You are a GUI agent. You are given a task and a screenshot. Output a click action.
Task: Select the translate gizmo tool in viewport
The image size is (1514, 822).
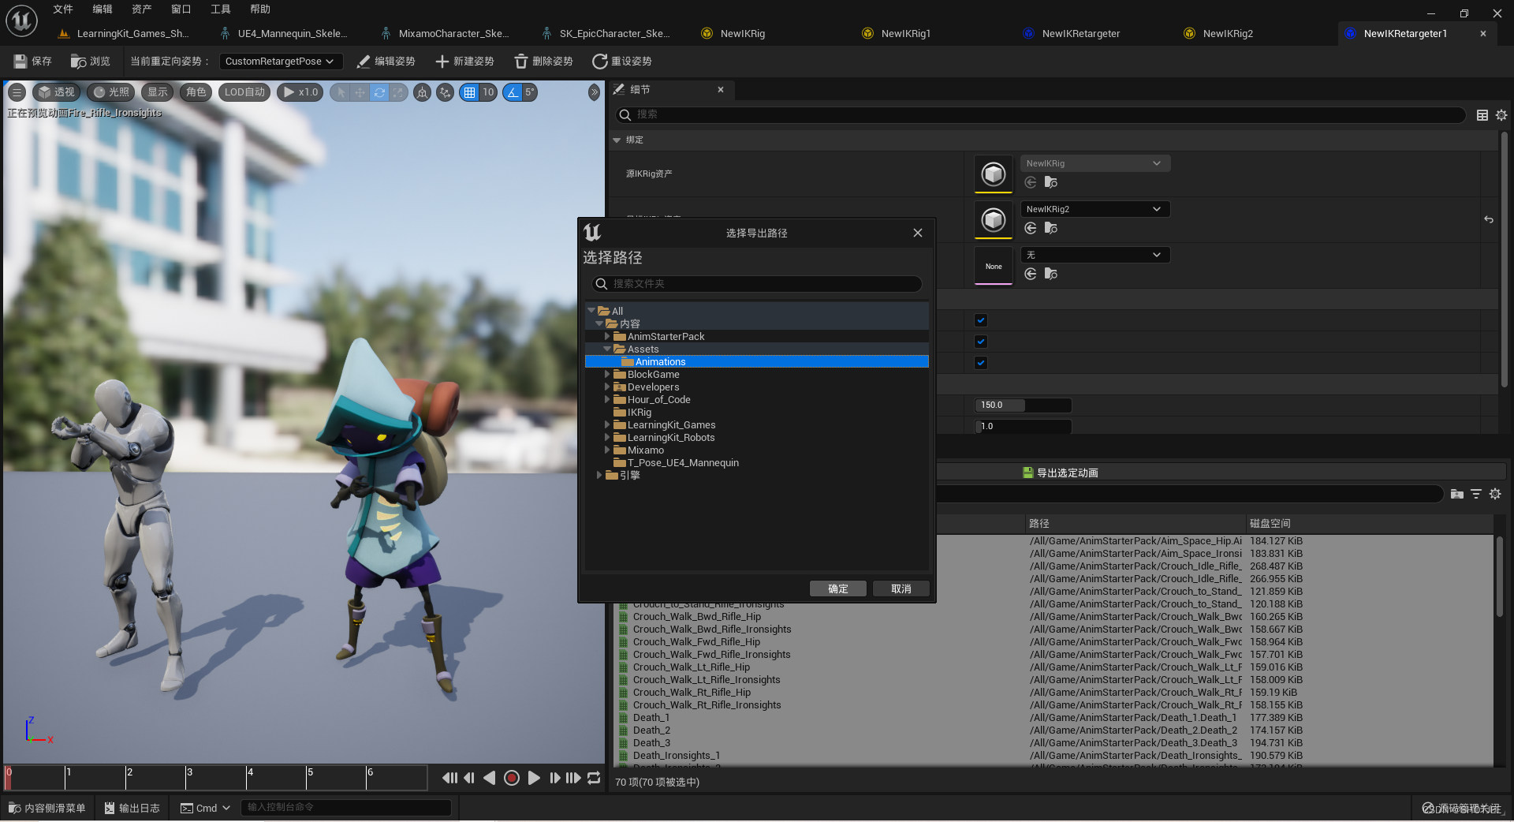360,92
